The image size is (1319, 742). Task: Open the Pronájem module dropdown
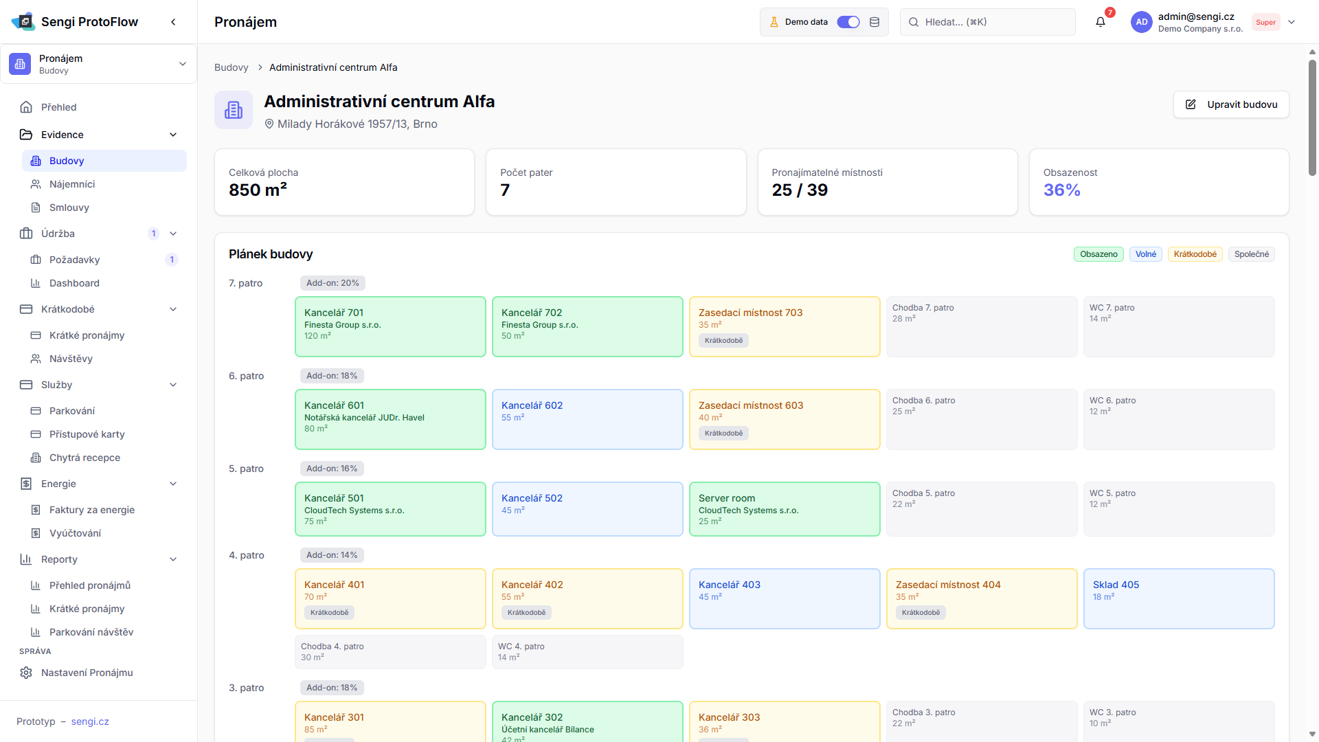[182, 64]
